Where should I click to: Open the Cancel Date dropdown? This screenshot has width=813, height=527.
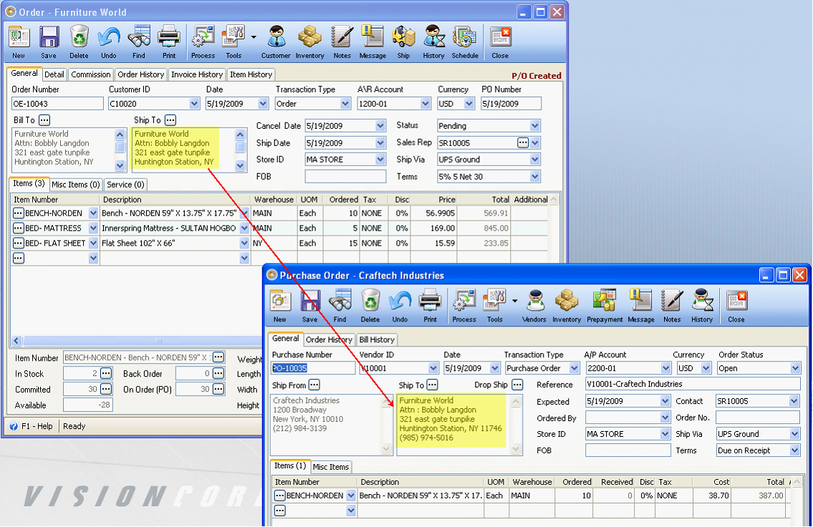tap(380, 126)
